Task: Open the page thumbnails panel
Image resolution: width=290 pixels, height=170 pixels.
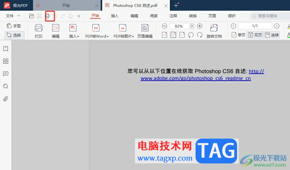Action: 6,61
